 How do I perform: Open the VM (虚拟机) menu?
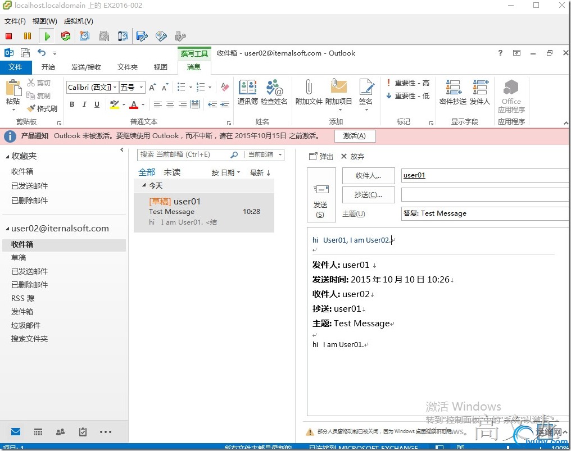tap(78, 21)
